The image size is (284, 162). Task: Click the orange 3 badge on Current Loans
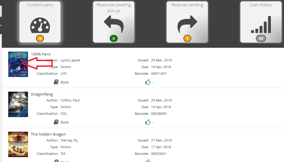pyautogui.click(x=40, y=39)
